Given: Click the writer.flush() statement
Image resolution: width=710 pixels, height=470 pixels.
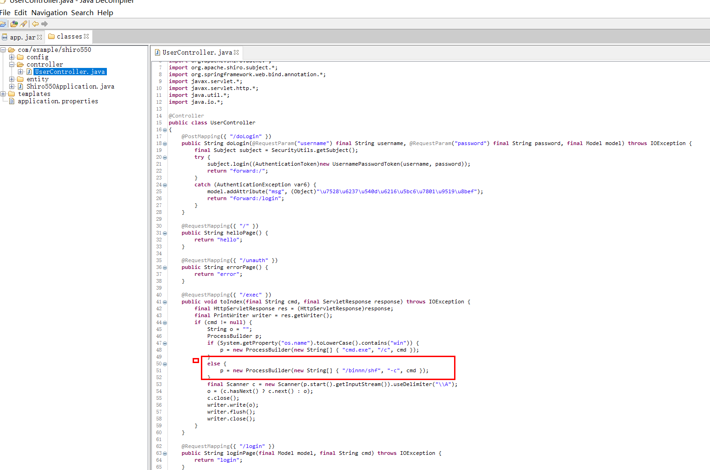Looking at the screenshot, I should coord(231,412).
